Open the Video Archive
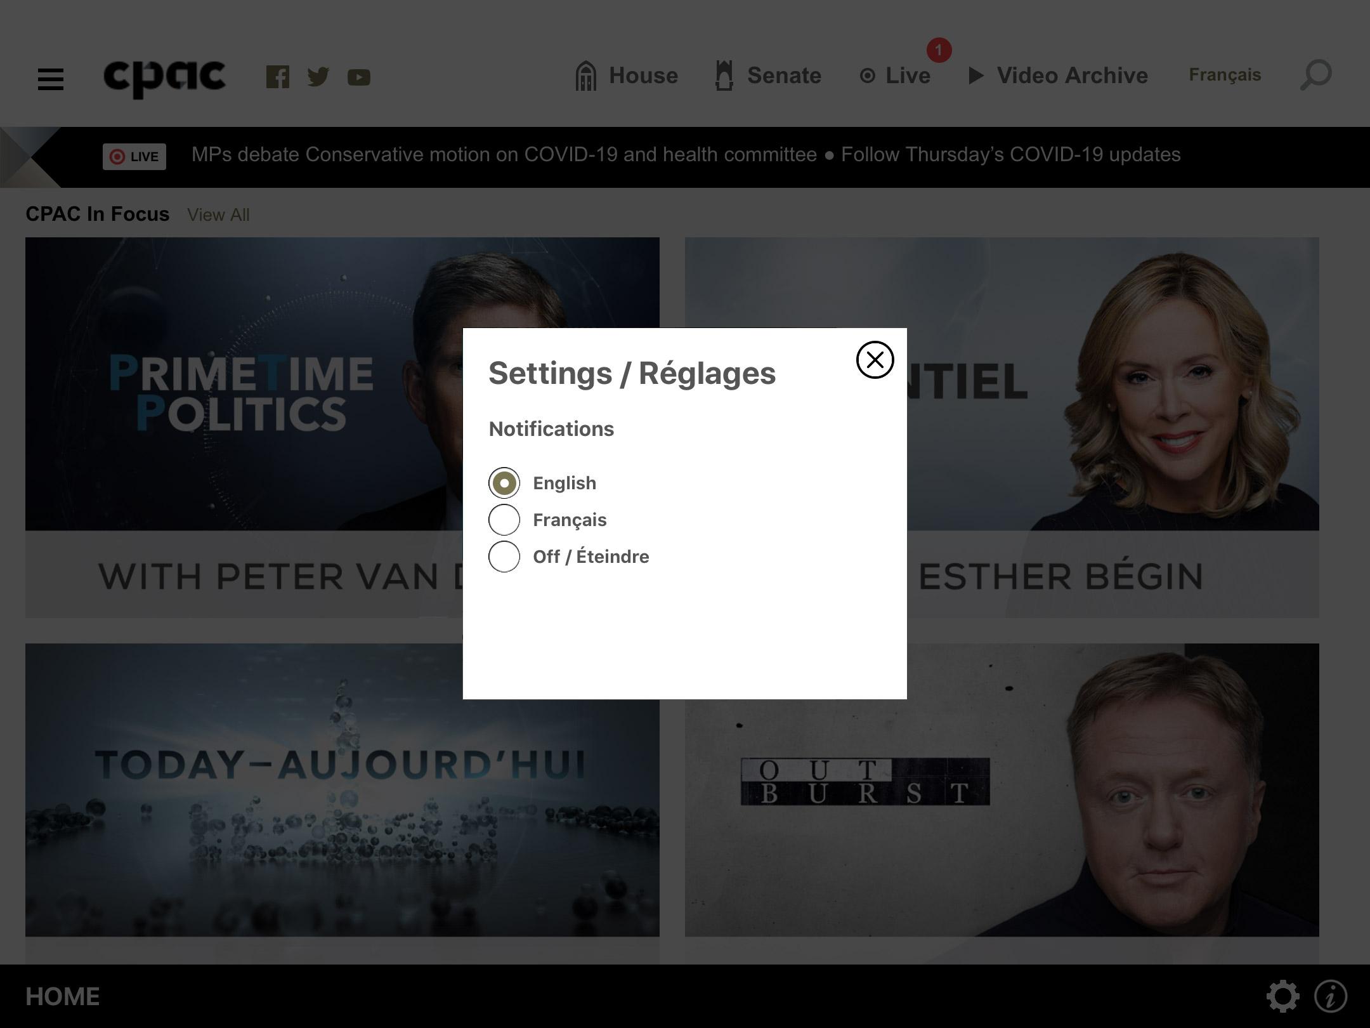This screenshot has height=1028, width=1370. (1059, 76)
